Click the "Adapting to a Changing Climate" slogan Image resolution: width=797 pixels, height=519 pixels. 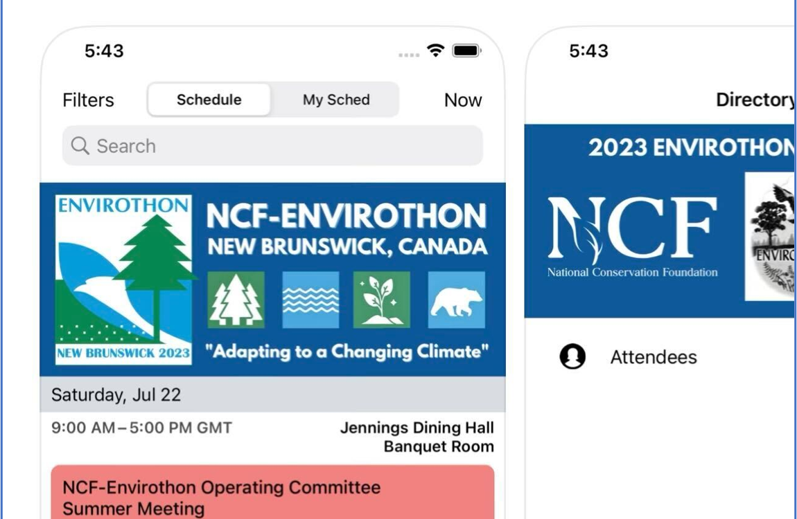[x=347, y=351]
